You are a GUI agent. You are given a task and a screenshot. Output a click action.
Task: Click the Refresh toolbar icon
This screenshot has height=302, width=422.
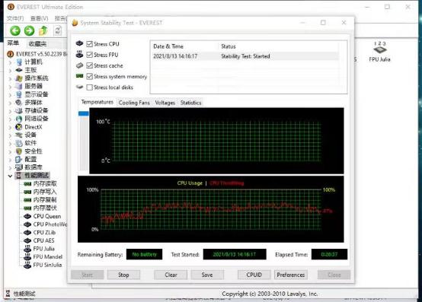pyautogui.click(x=58, y=30)
